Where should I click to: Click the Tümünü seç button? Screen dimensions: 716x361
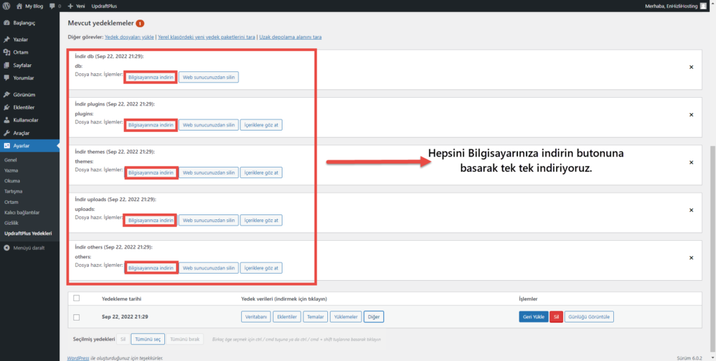click(x=148, y=339)
